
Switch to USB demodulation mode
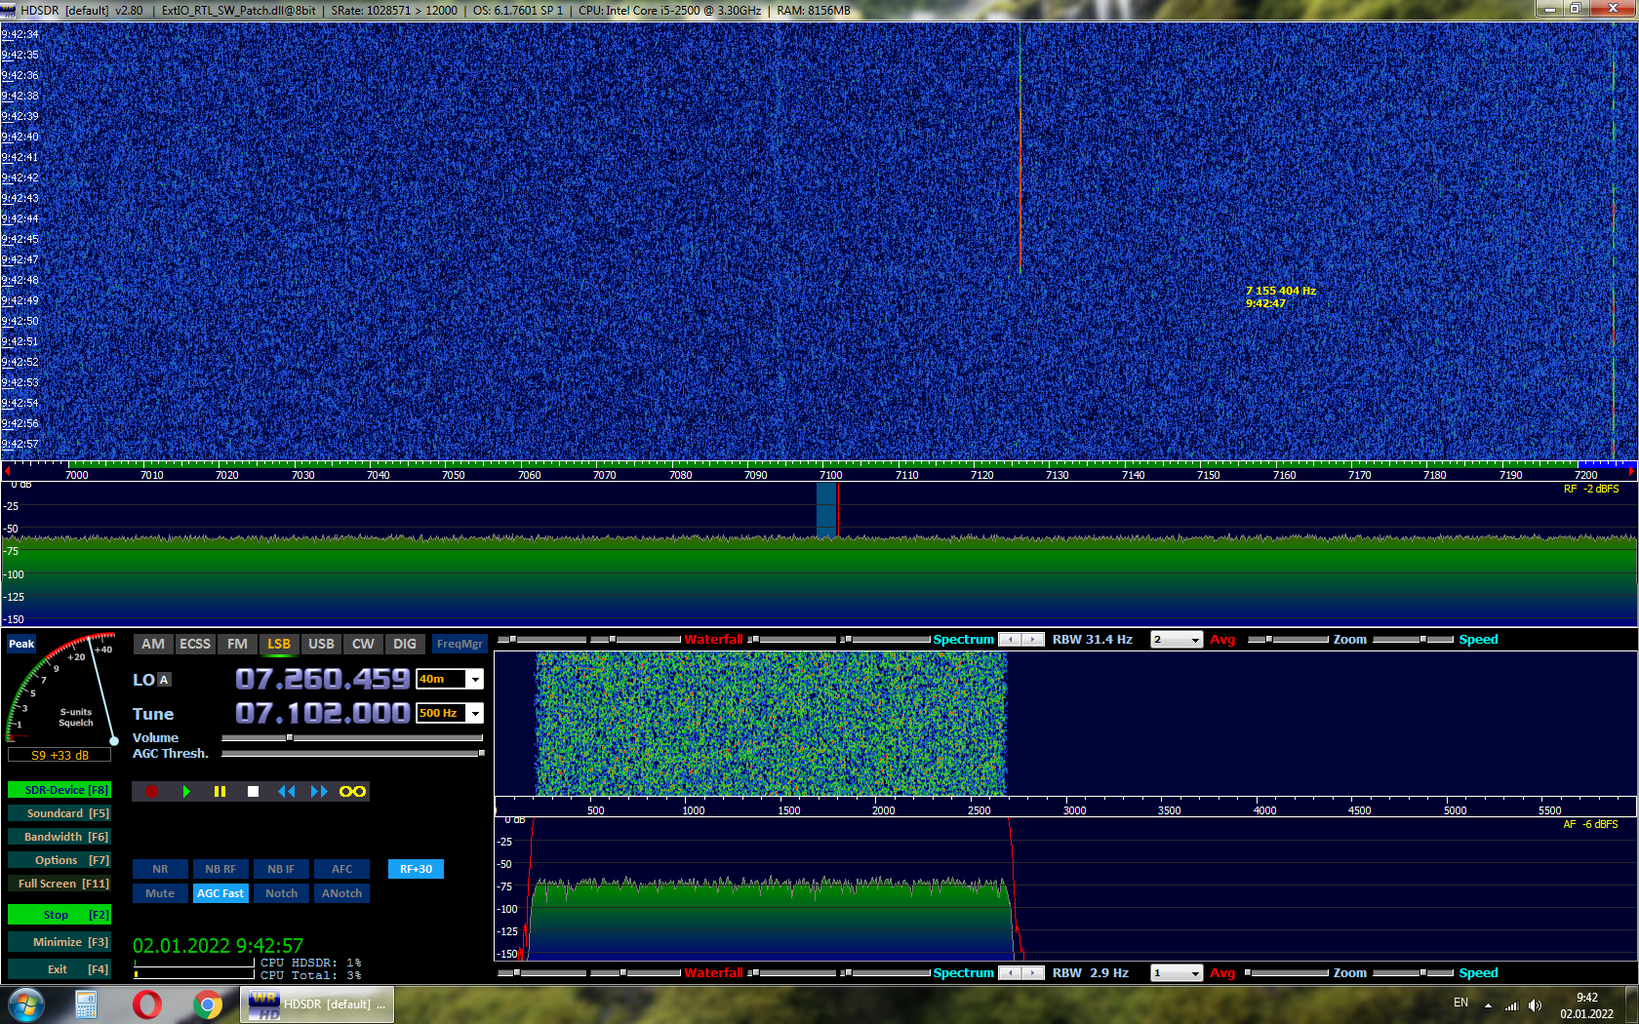(x=321, y=644)
